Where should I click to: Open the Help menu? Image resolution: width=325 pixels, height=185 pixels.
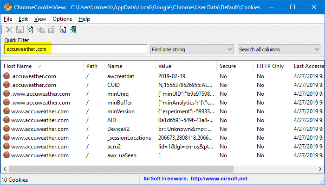(84, 19)
